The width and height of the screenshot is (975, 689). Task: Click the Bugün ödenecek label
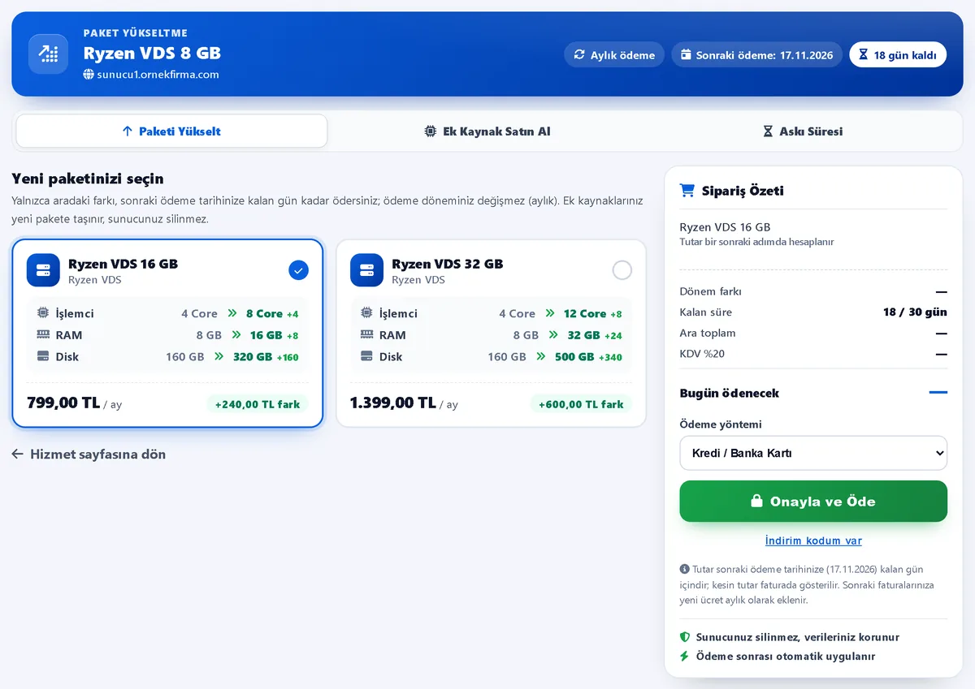pos(730,393)
